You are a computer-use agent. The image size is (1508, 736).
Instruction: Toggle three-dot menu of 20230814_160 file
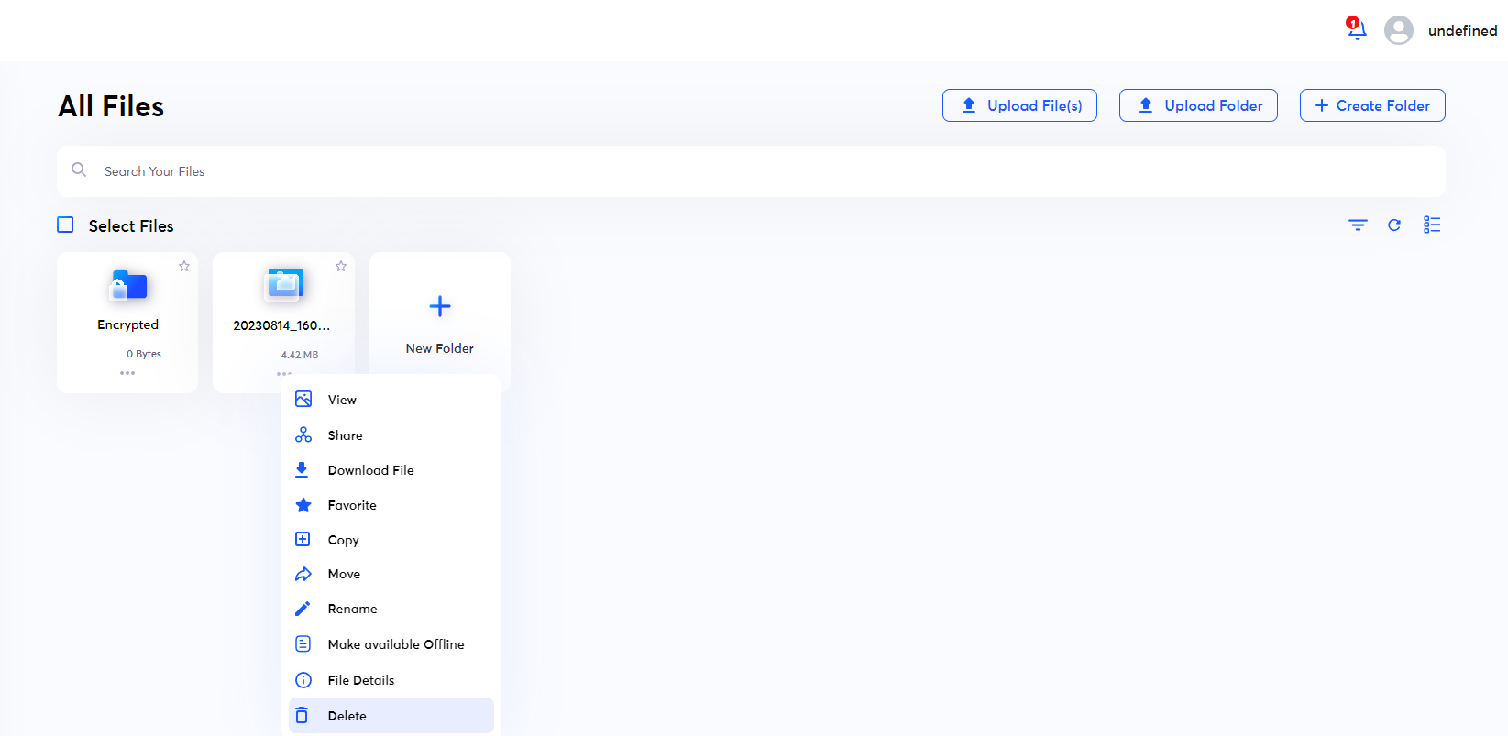point(284,373)
